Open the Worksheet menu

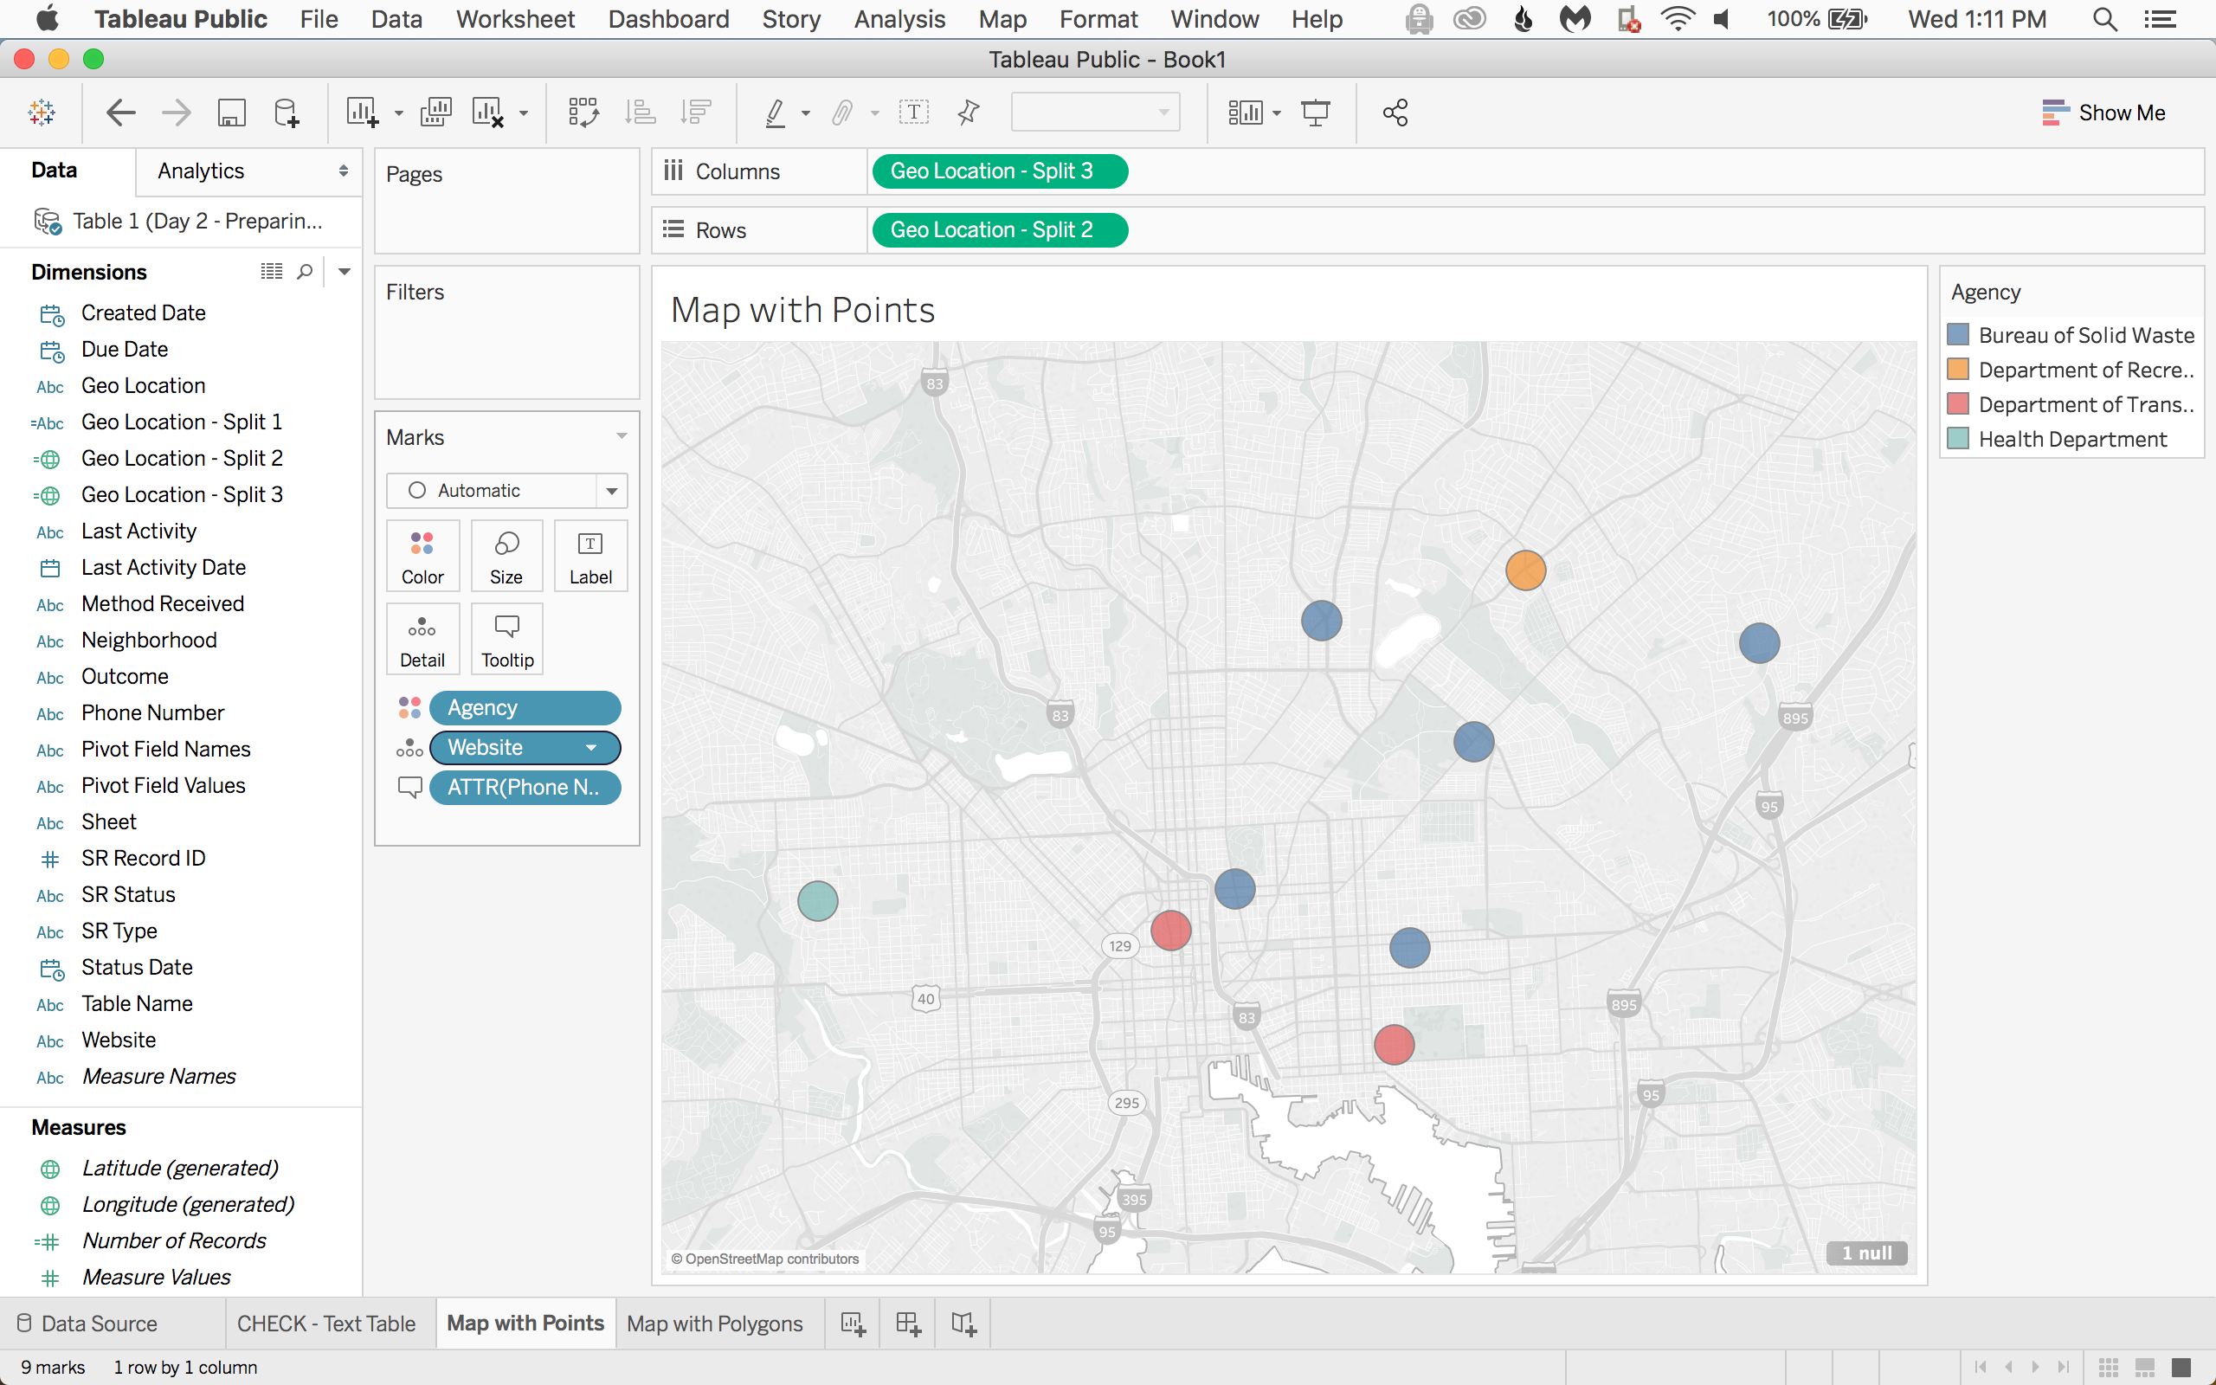[x=515, y=19]
